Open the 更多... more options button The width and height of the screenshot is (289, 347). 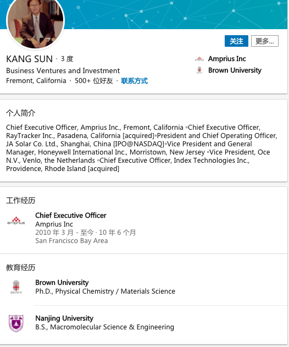(265, 41)
